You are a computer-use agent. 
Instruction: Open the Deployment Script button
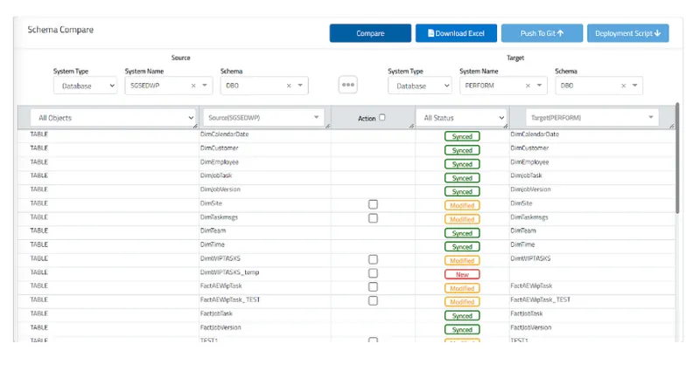coord(627,33)
